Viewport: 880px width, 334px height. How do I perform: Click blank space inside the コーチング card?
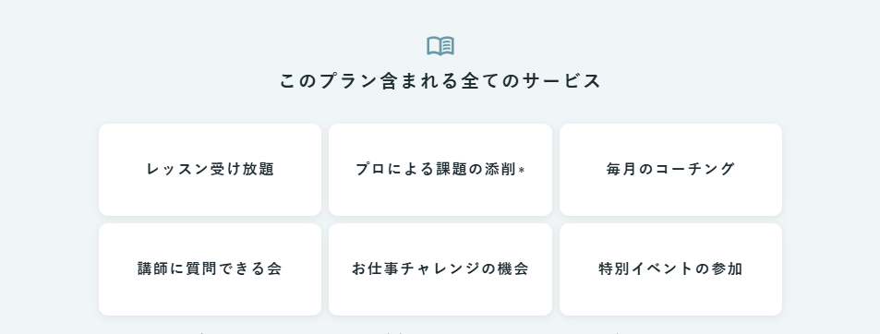[x=670, y=197]
